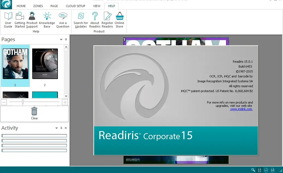283x173 pixels.
Task: Open the User Guide
Action: [8, 20]
